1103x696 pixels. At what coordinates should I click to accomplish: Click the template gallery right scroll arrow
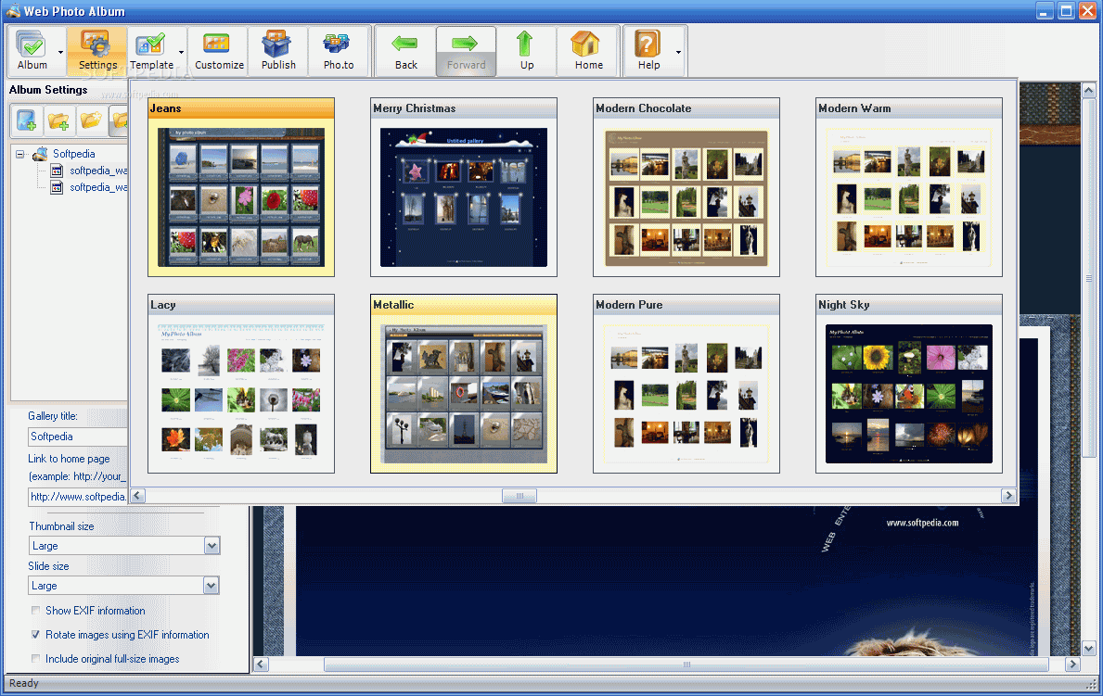pyautogui.click(x=1008, y=496)
